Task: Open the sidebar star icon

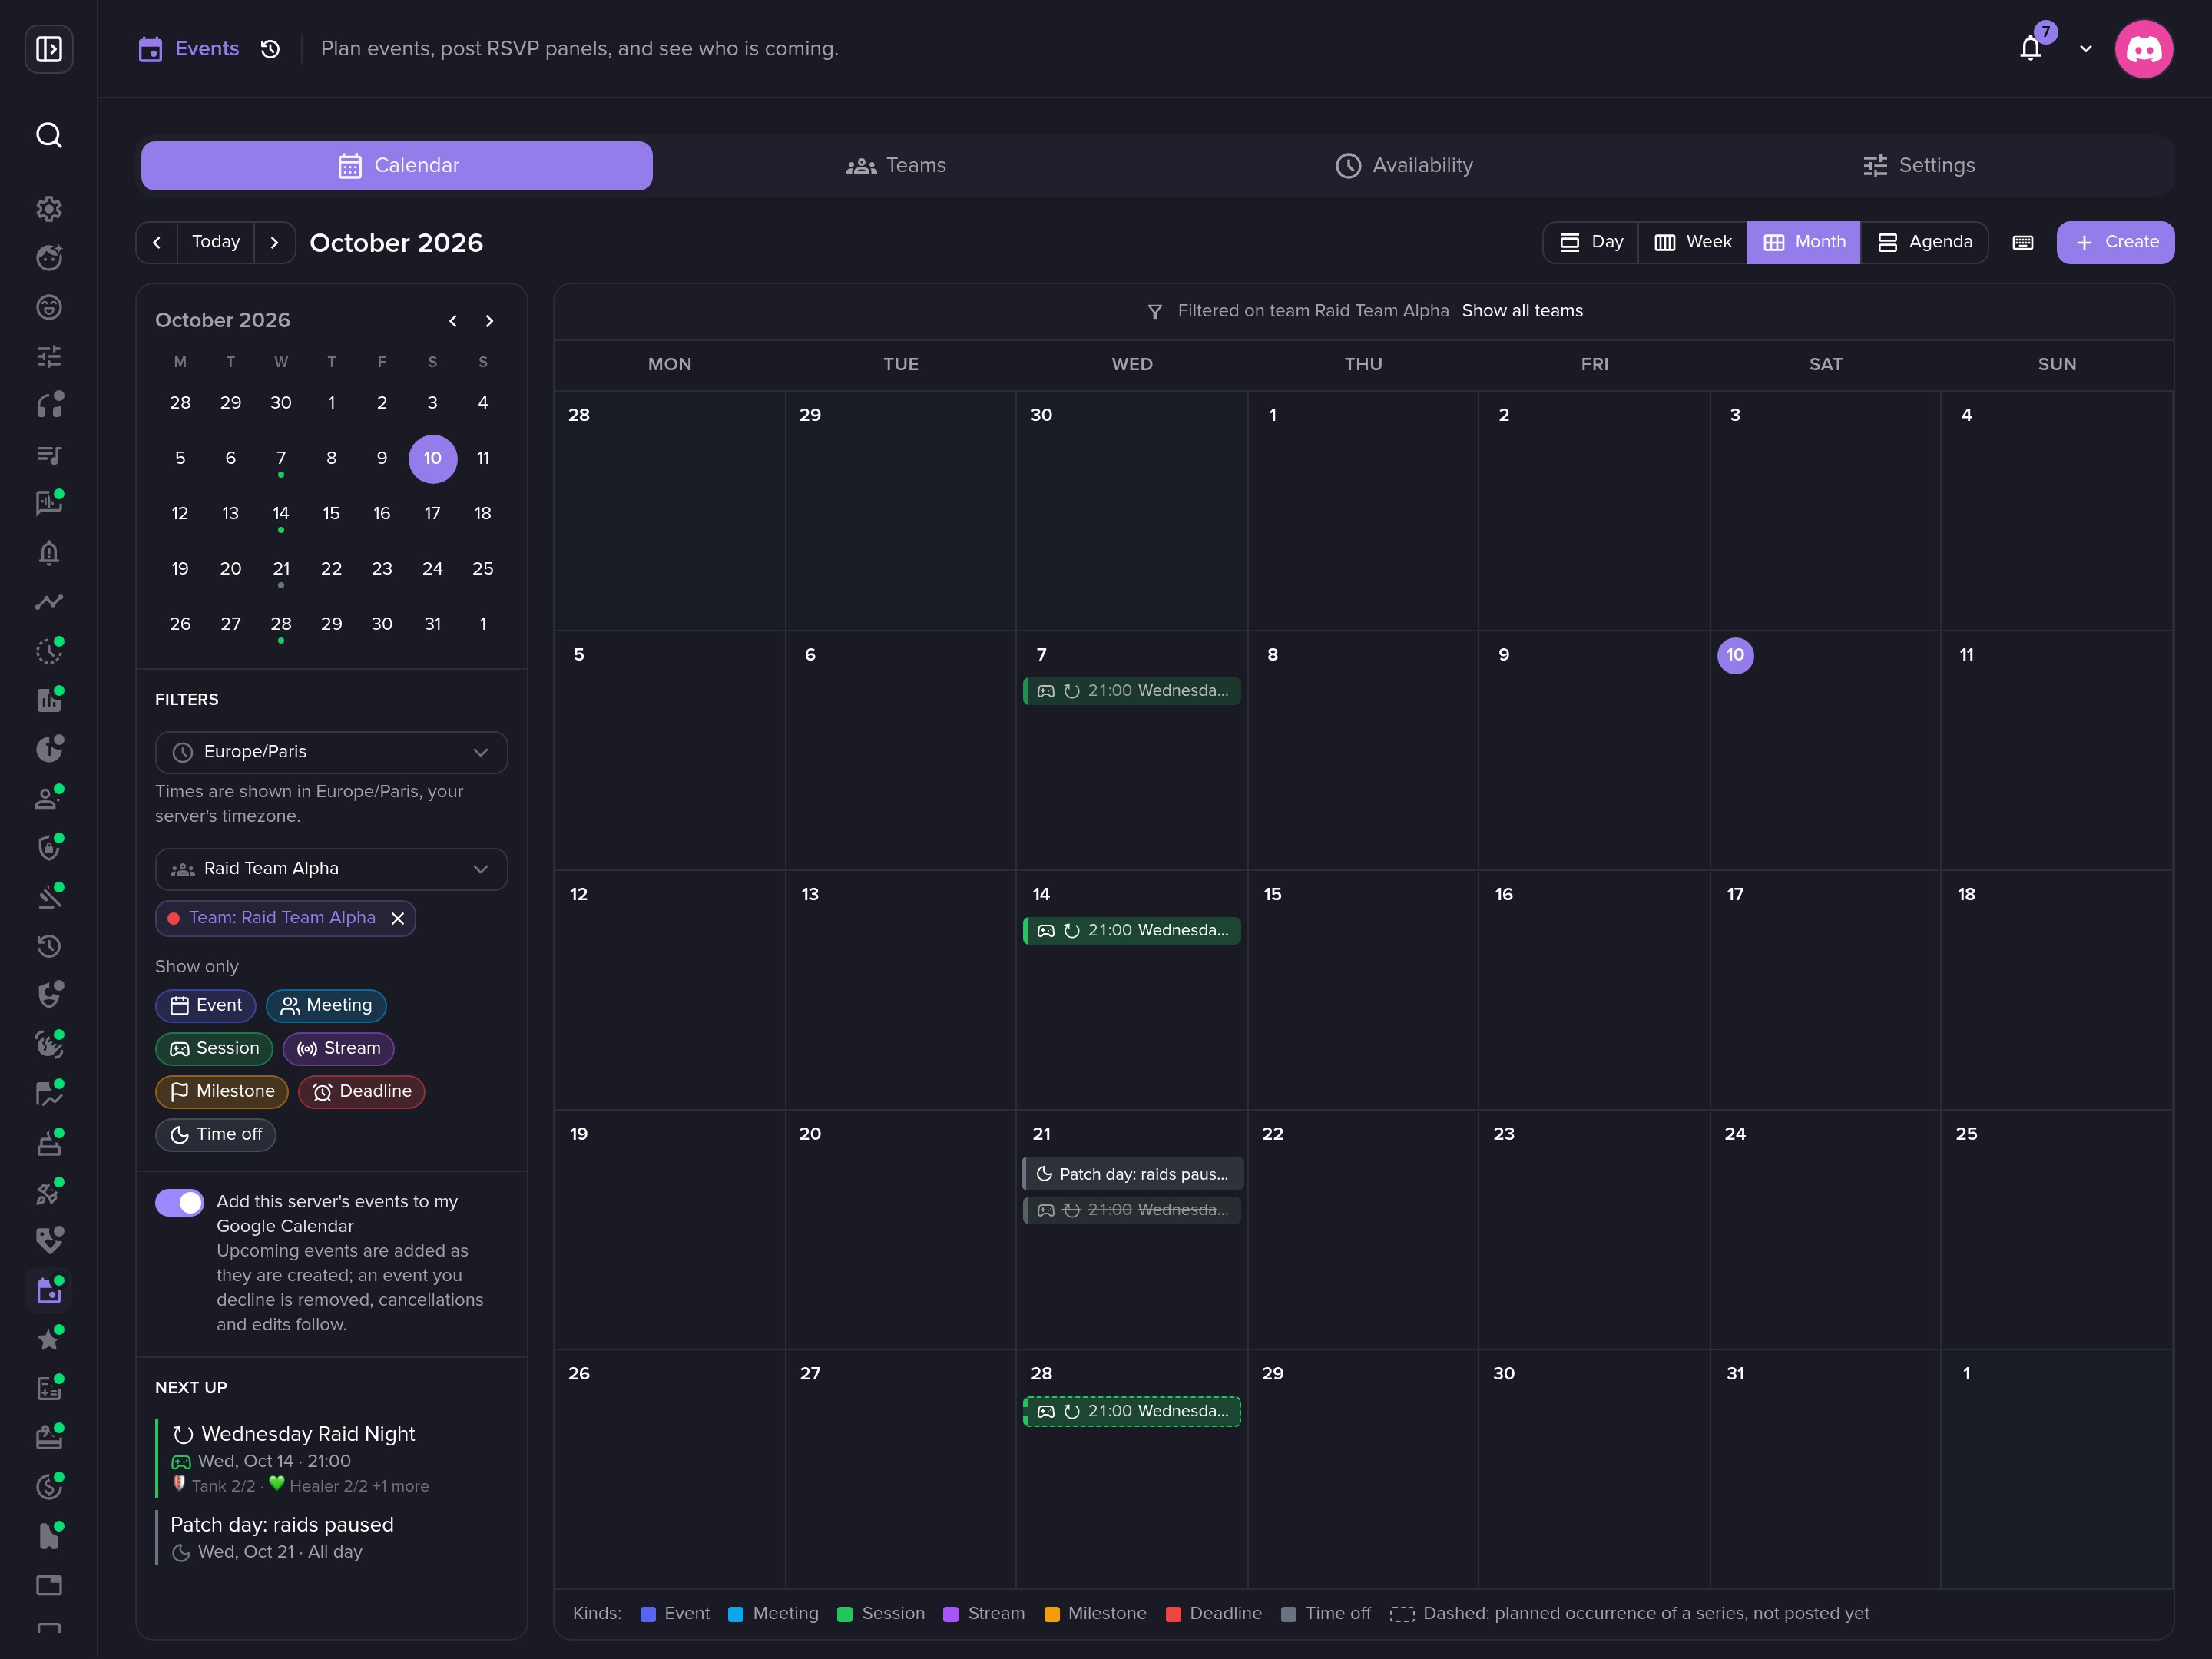Action: (x=49, y=1339)
